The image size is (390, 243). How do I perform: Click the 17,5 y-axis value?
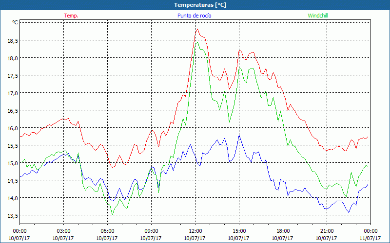point(13,76)
